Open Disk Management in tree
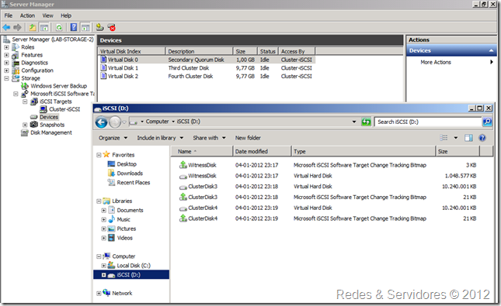 click(x=51, y=132)
